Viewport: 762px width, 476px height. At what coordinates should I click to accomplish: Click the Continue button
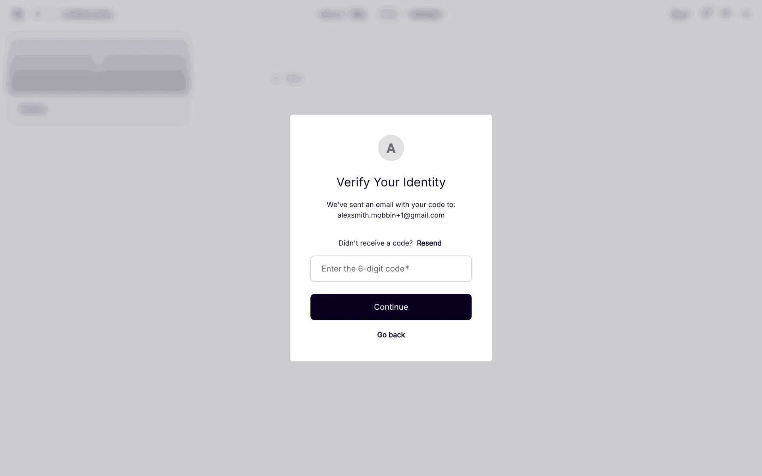tap(391, 307)
